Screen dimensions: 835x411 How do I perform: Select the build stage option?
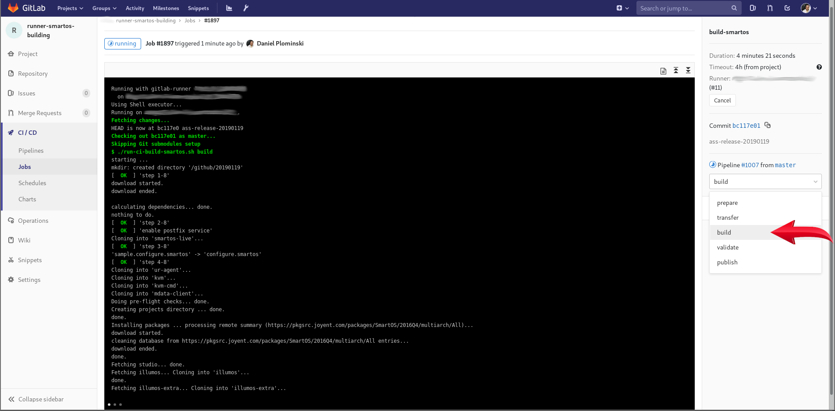pos(765,232)
